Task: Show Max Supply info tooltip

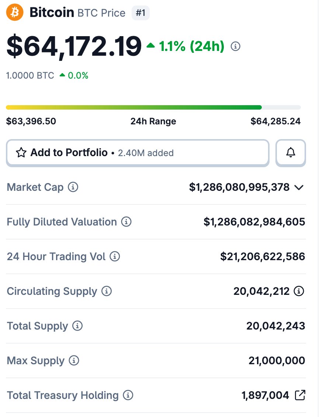Action: (74, 360)
